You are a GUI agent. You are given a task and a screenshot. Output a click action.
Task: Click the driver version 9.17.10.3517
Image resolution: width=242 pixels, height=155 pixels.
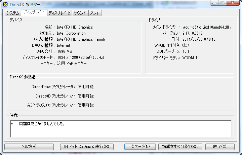193,33
